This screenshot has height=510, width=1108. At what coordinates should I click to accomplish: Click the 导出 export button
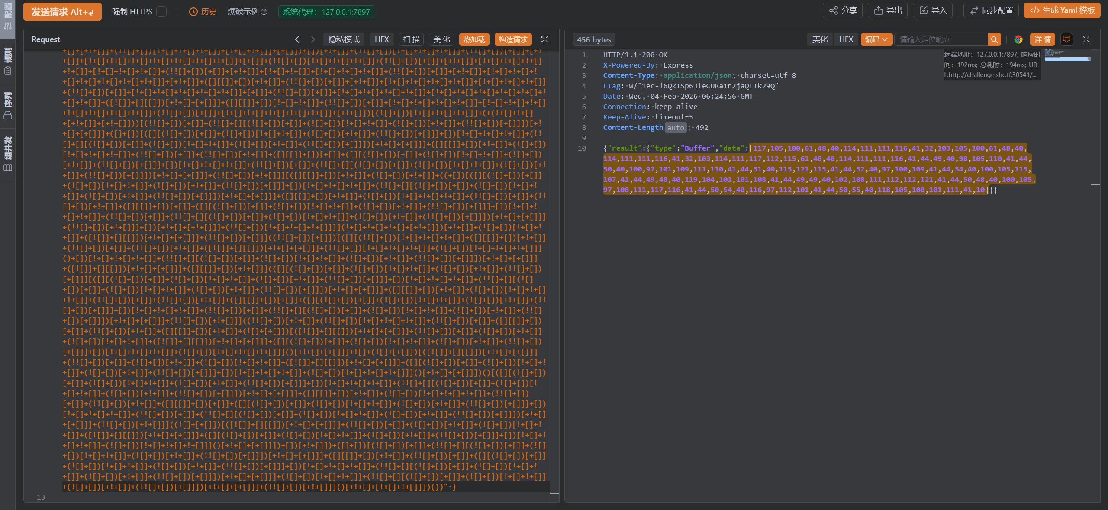point(888,10)
